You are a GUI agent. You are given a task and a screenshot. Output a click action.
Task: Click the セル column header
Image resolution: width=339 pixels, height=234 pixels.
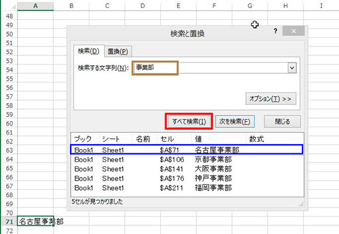coord(174,139)
